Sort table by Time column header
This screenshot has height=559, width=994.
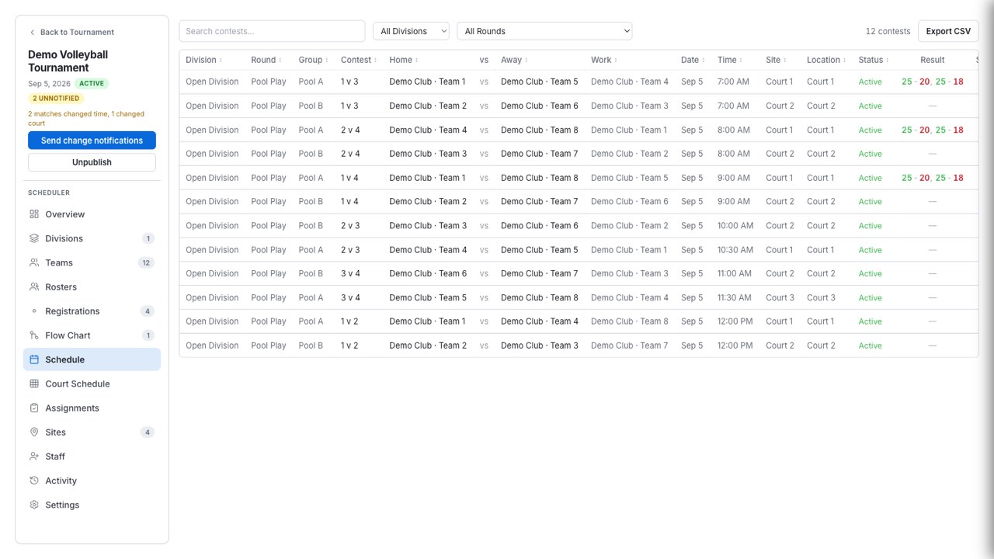tap(730, 60)
